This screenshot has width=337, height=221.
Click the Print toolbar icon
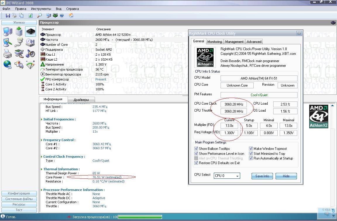click(x=15, y=15)
